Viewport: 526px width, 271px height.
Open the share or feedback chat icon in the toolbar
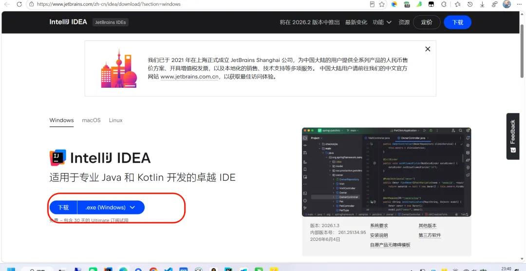point(494,4)
